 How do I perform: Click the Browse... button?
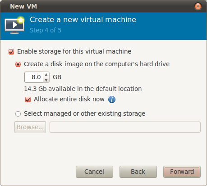point(30,127)
